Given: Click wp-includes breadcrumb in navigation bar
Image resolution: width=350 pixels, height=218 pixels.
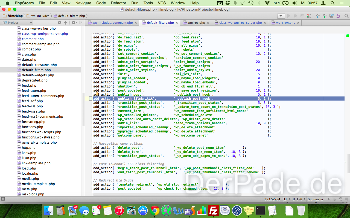Looking at the screenshot, I should (38, 16).
